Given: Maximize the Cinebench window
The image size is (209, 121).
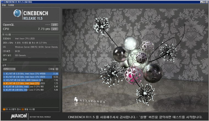Looking at the screenshot, I should (x=204, y=2).
